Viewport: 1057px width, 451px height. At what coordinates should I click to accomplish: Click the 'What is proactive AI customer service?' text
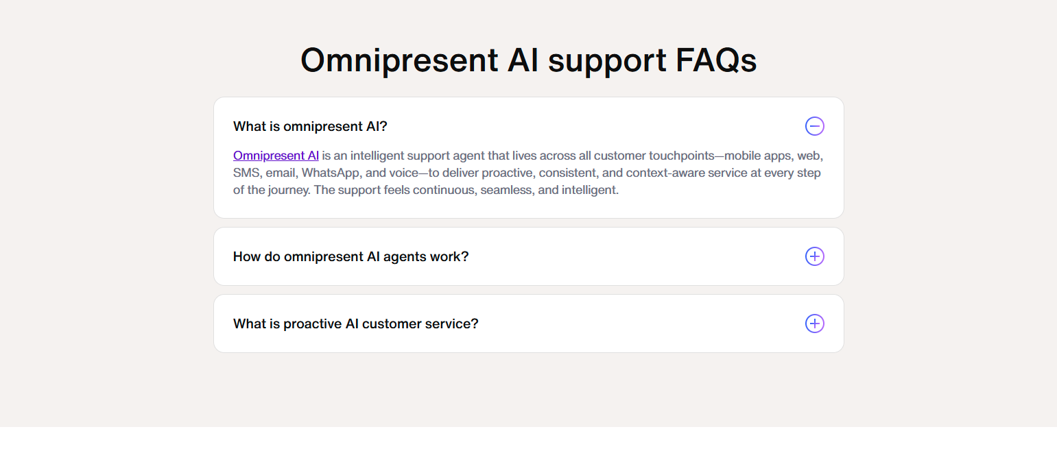[355, 323]
